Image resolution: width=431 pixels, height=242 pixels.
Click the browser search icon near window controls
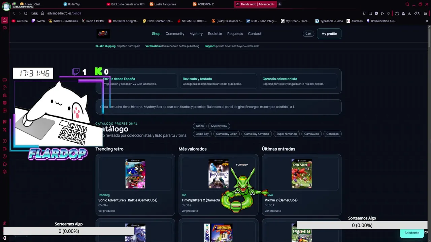(407, 4)
